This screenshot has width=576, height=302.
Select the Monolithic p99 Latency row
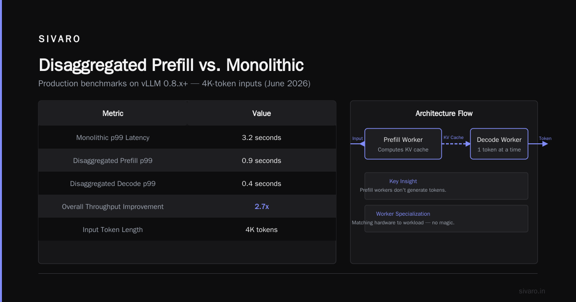(187, 138)
